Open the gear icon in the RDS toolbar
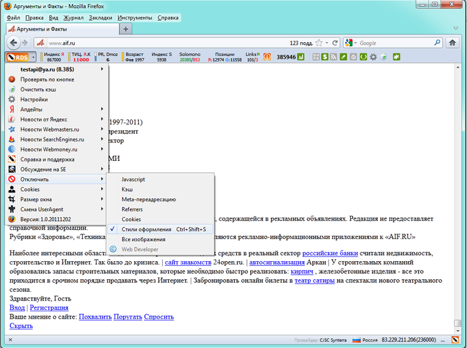The image size is (467, 348). [x=373, y=57]
